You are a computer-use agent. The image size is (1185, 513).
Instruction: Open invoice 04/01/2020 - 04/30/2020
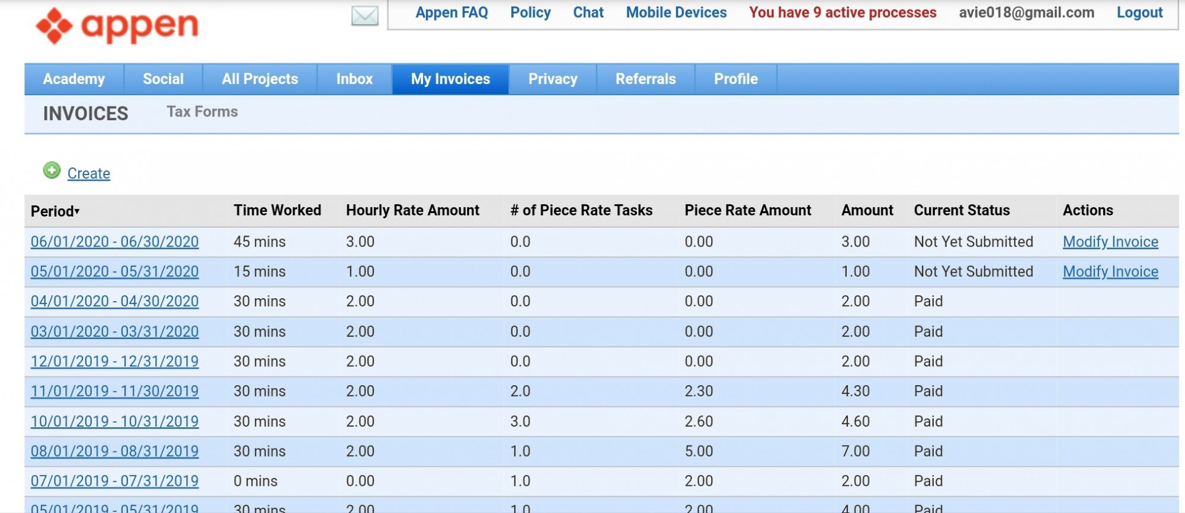[115, 301]
